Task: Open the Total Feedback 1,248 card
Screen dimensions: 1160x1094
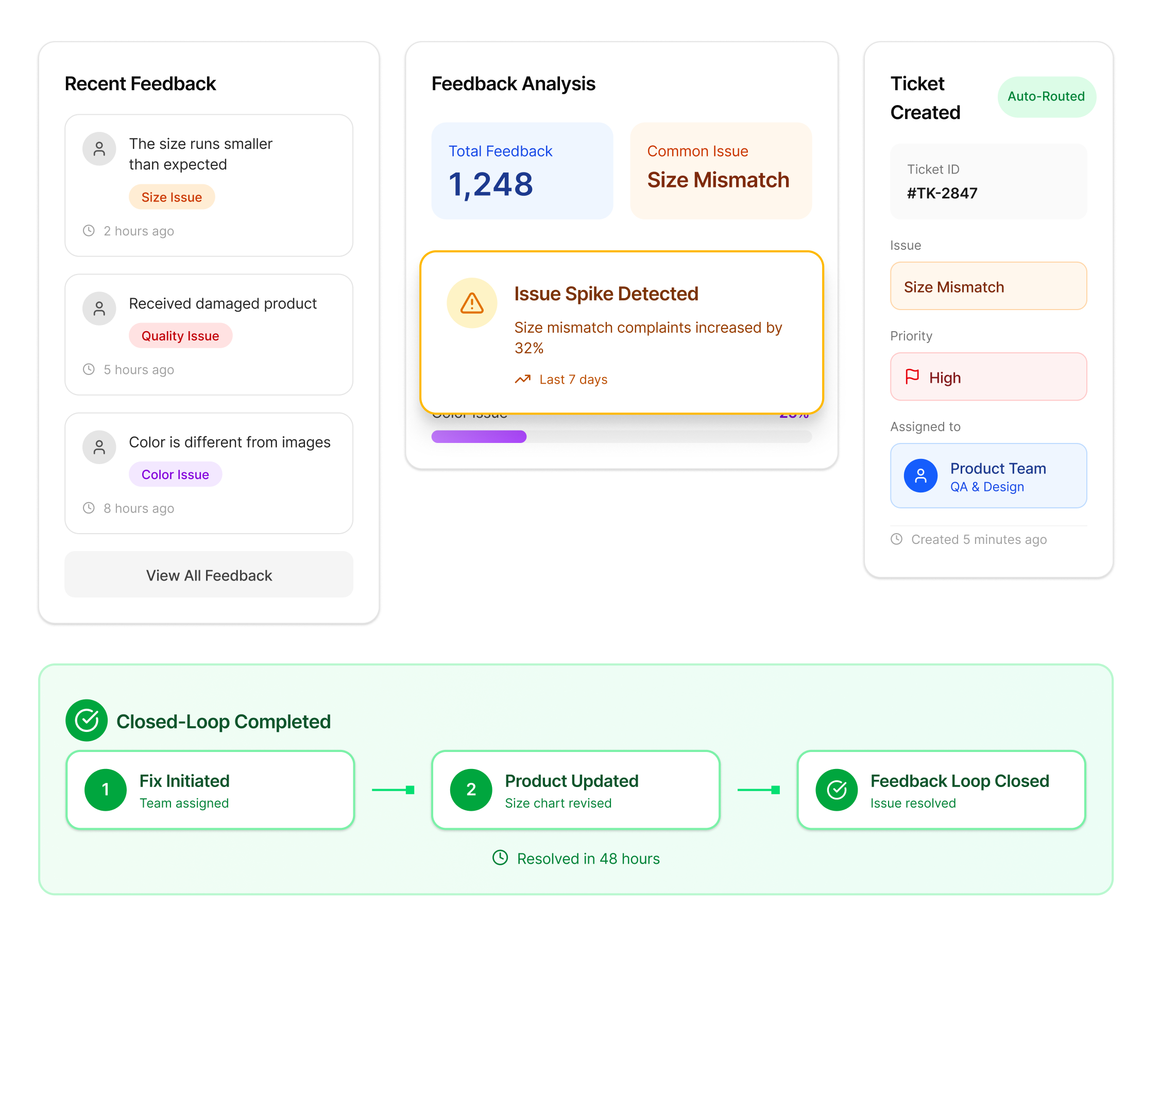Action: [x=522, y=170]
